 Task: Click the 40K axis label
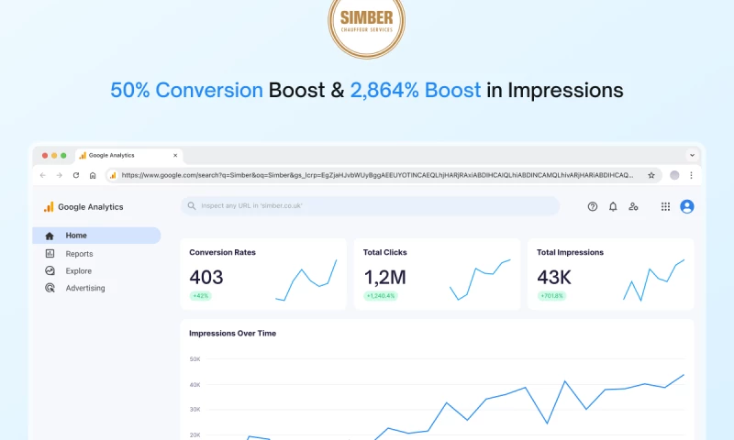(195, 385)
